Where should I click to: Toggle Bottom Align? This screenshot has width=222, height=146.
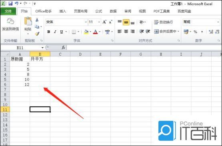[x=132, y=23]
